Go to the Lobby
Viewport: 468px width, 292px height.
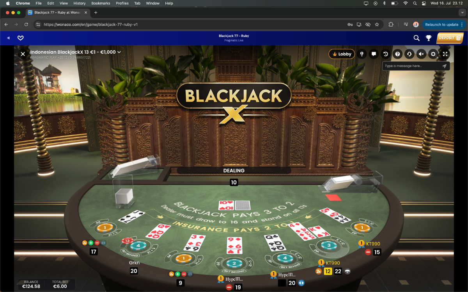342,54
